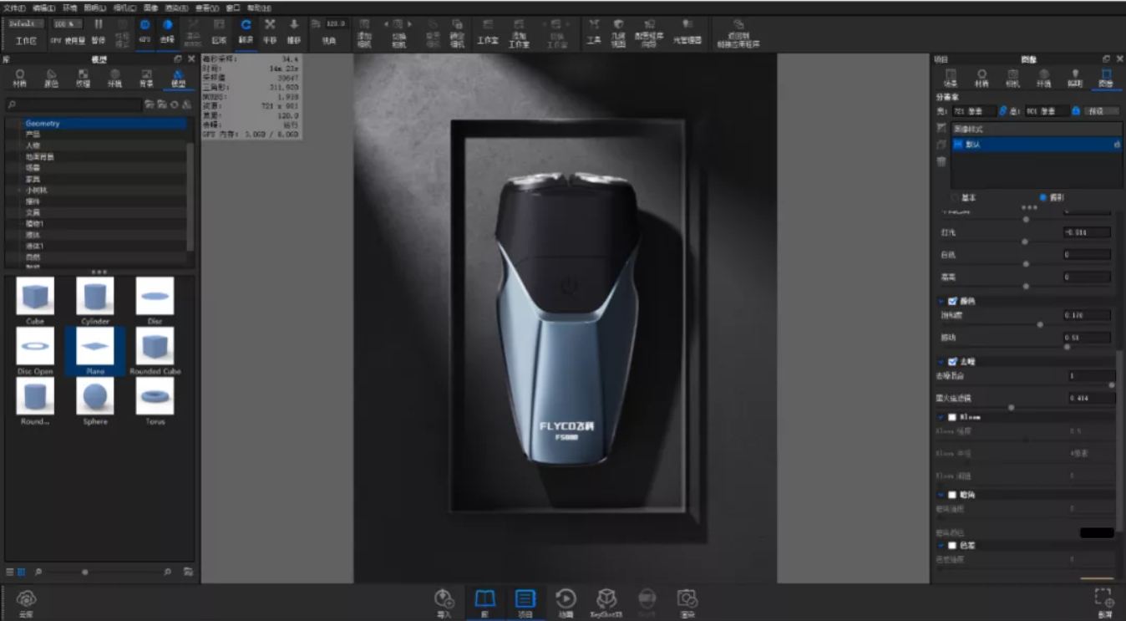Collapse the Vignette (暗角) section arrow
1126x621 pixels.
[x=941, y=495]
